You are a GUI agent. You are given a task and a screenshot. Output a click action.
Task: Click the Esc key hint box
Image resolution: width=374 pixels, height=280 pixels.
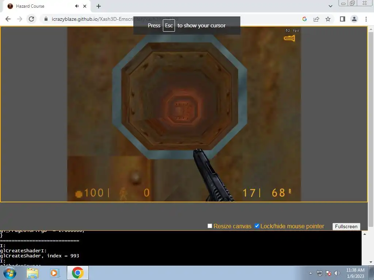pyautogui.click(x=169, y=26)
